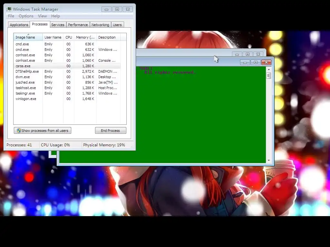Sort by the CPU column header
This screenshot has width=330, height=247.
point(69,37)
